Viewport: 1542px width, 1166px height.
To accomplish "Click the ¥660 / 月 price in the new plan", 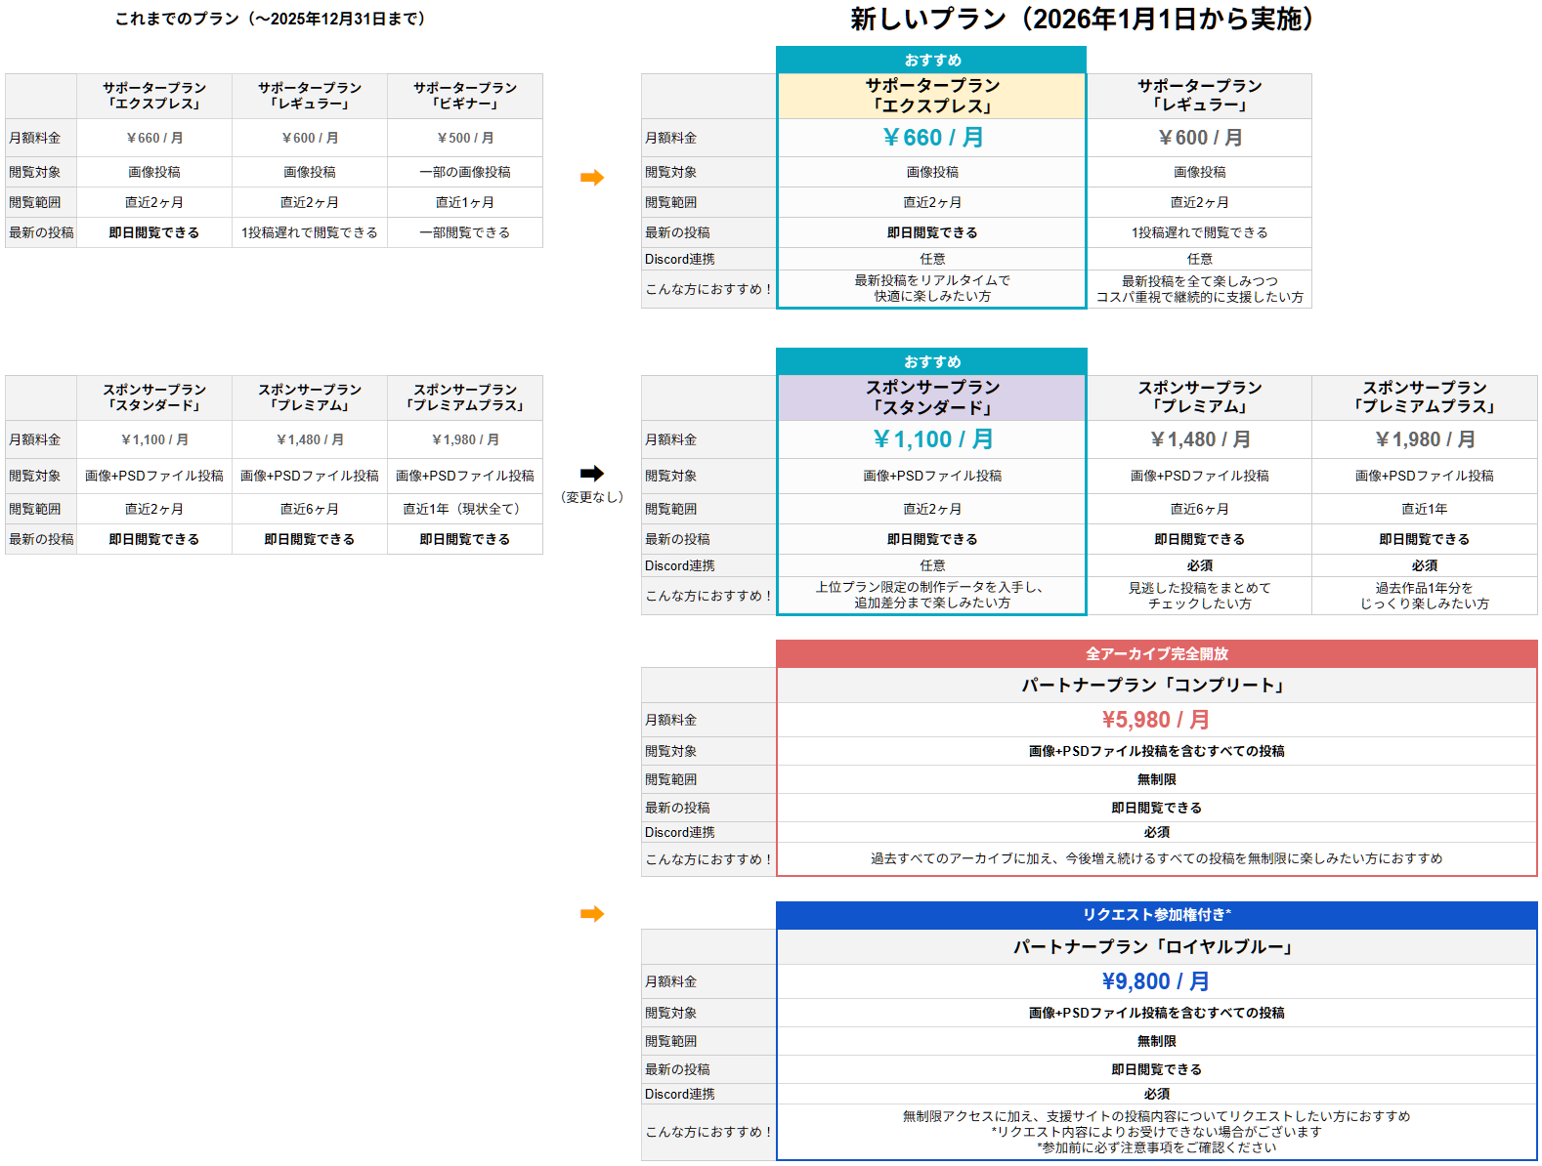I will [x=932, y=138].
